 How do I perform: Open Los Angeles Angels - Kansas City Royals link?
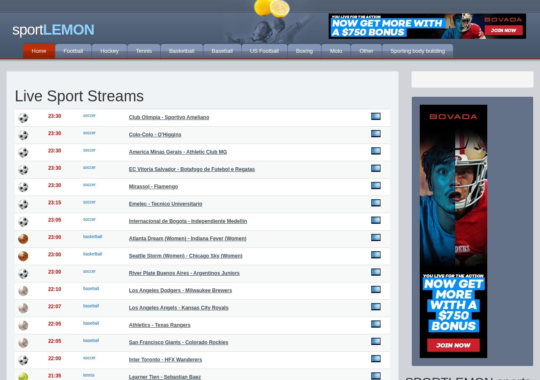(179, 308)
